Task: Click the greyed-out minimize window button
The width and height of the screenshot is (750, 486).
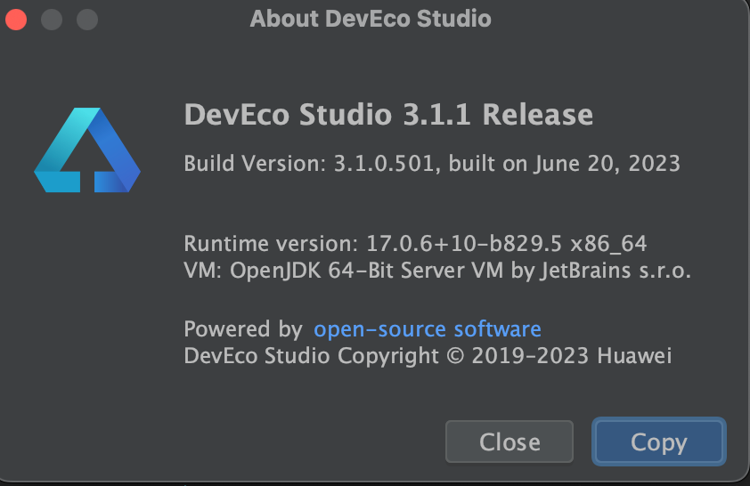Action: click(52, 20)
